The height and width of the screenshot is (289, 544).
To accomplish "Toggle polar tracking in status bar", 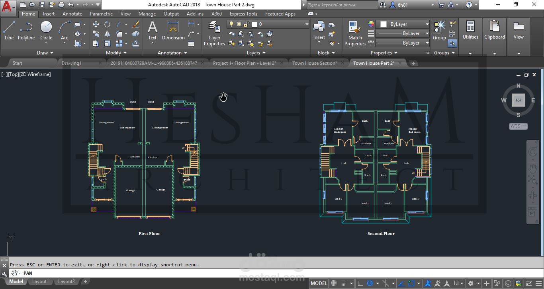I will pos(370,283).
